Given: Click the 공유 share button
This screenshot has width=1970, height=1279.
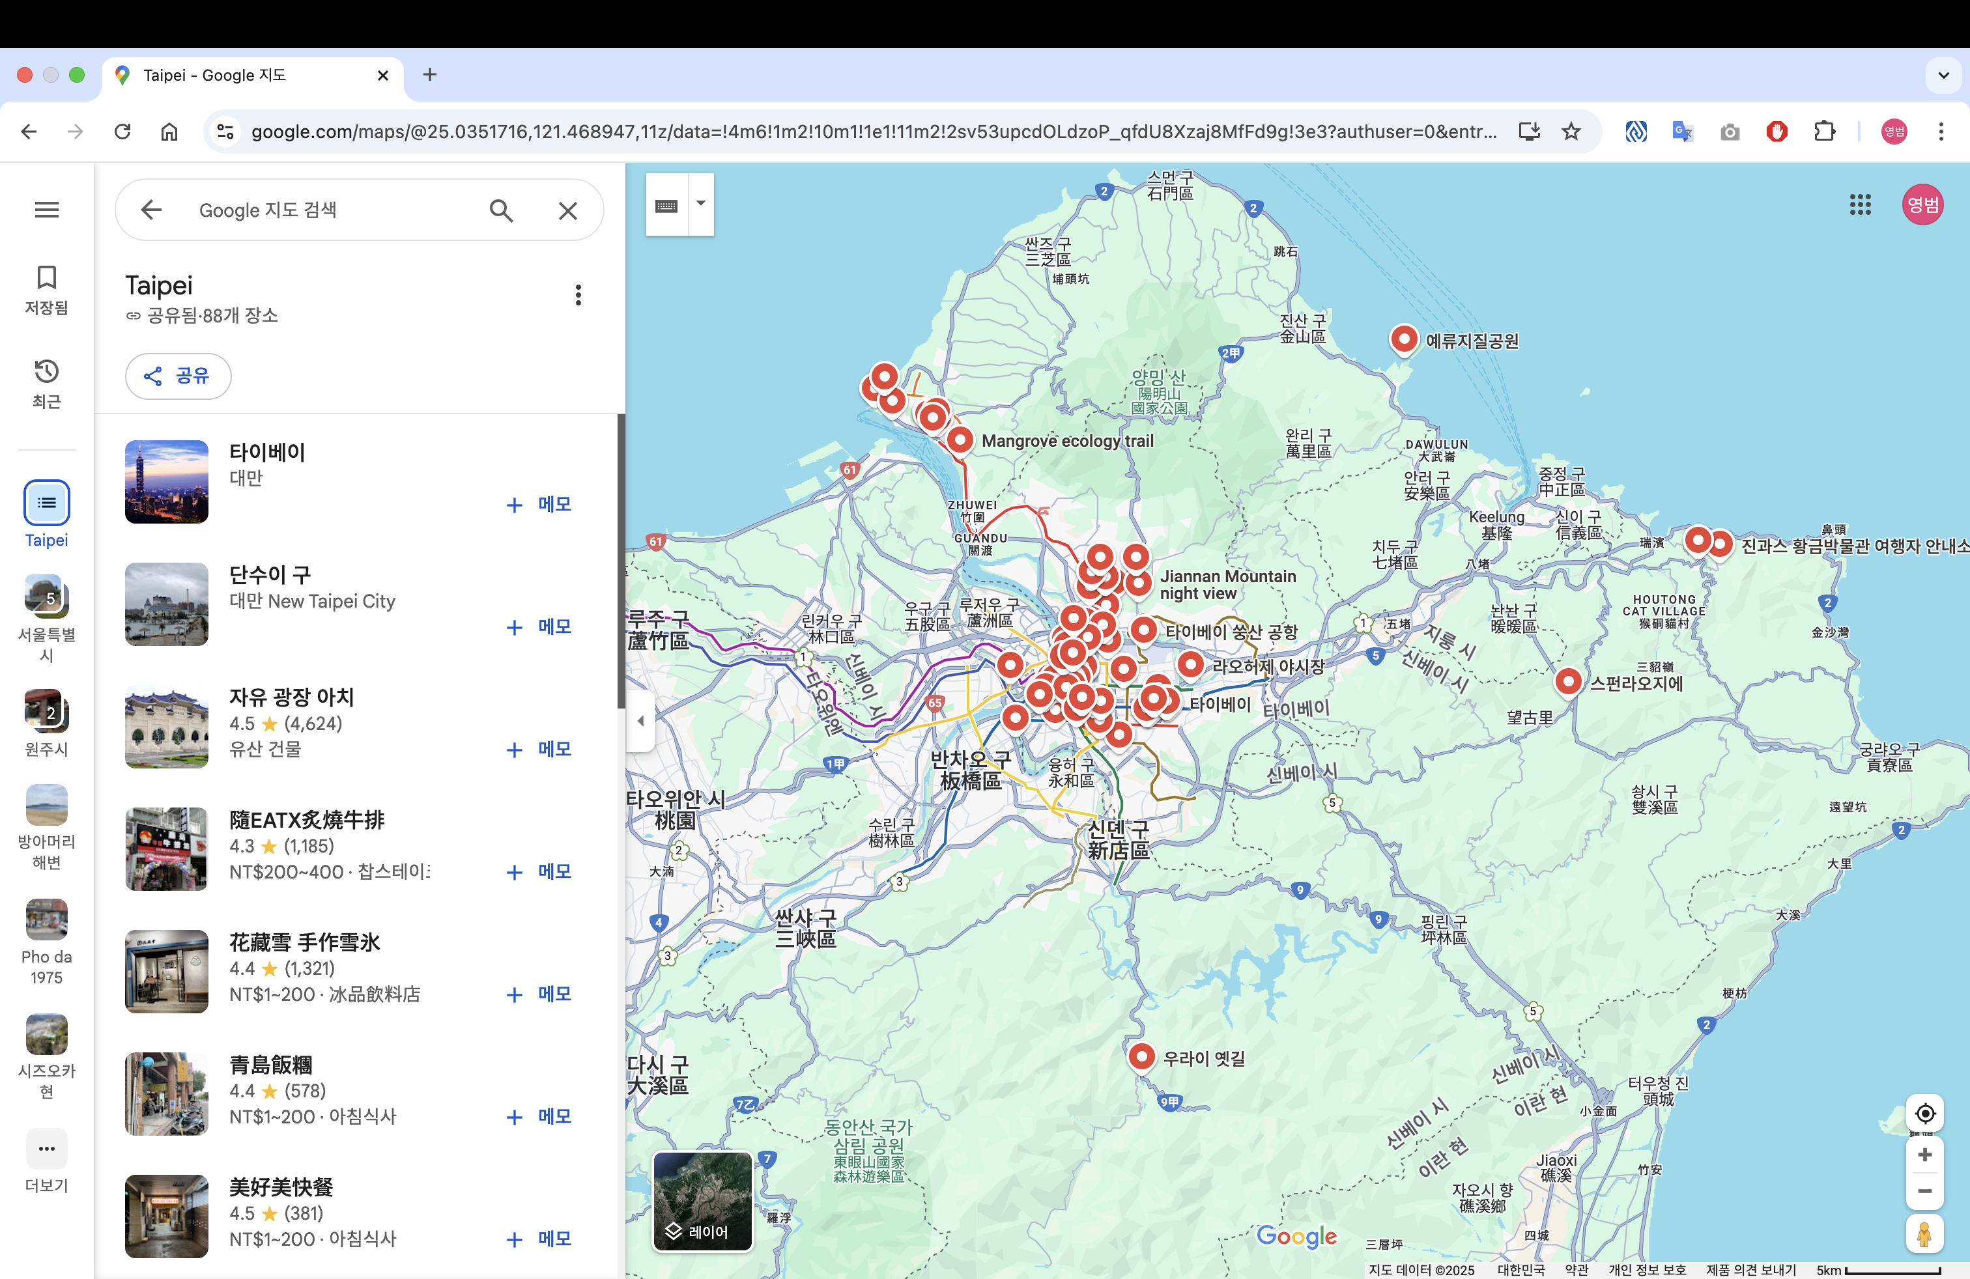Looking at the screenshot, I should click(178, 376).
